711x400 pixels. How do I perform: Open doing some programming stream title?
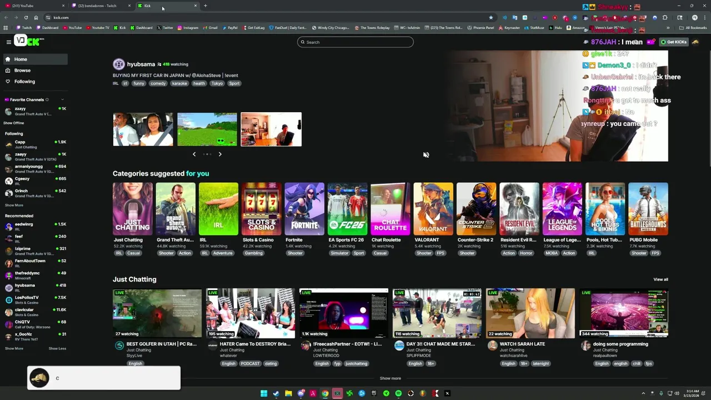pyautogui.click(x=620, y=344)
